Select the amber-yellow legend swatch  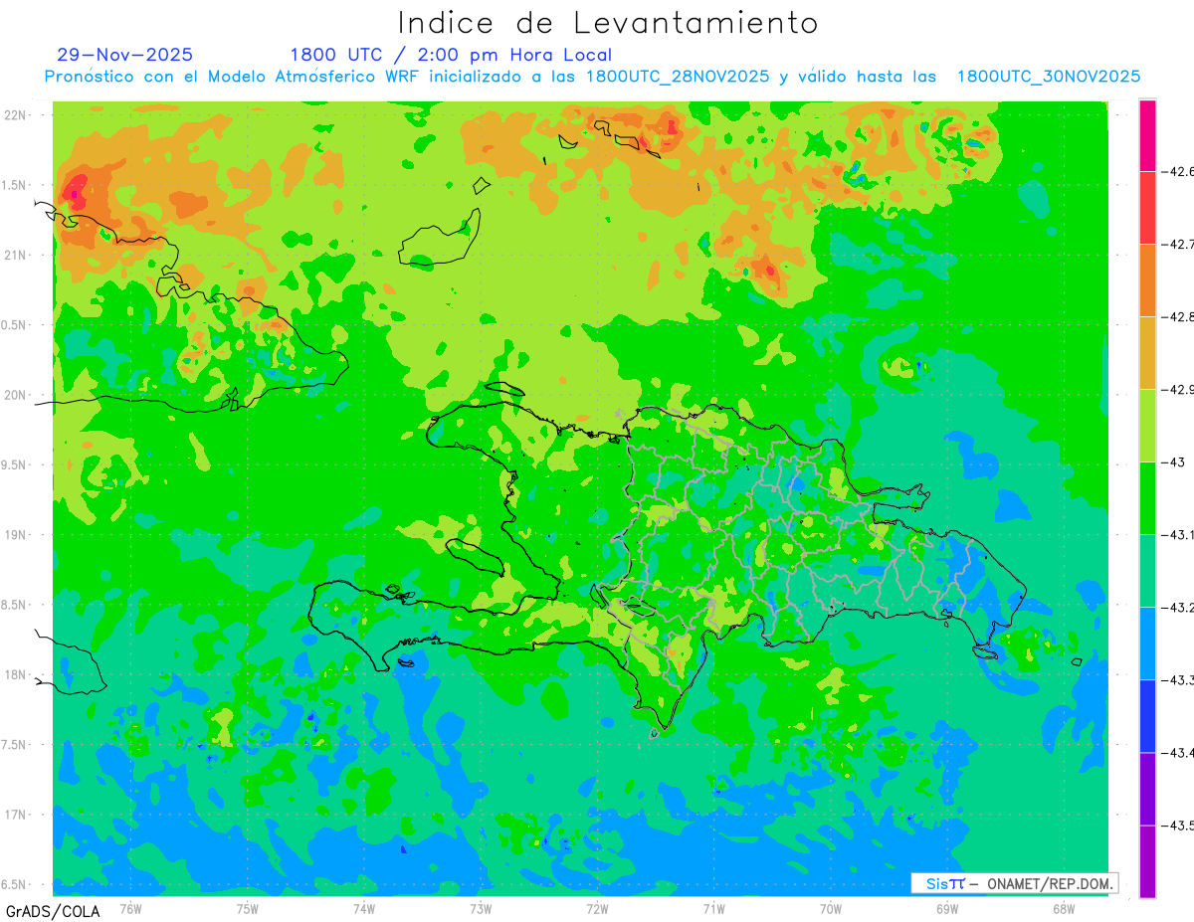click(1147, 352)
